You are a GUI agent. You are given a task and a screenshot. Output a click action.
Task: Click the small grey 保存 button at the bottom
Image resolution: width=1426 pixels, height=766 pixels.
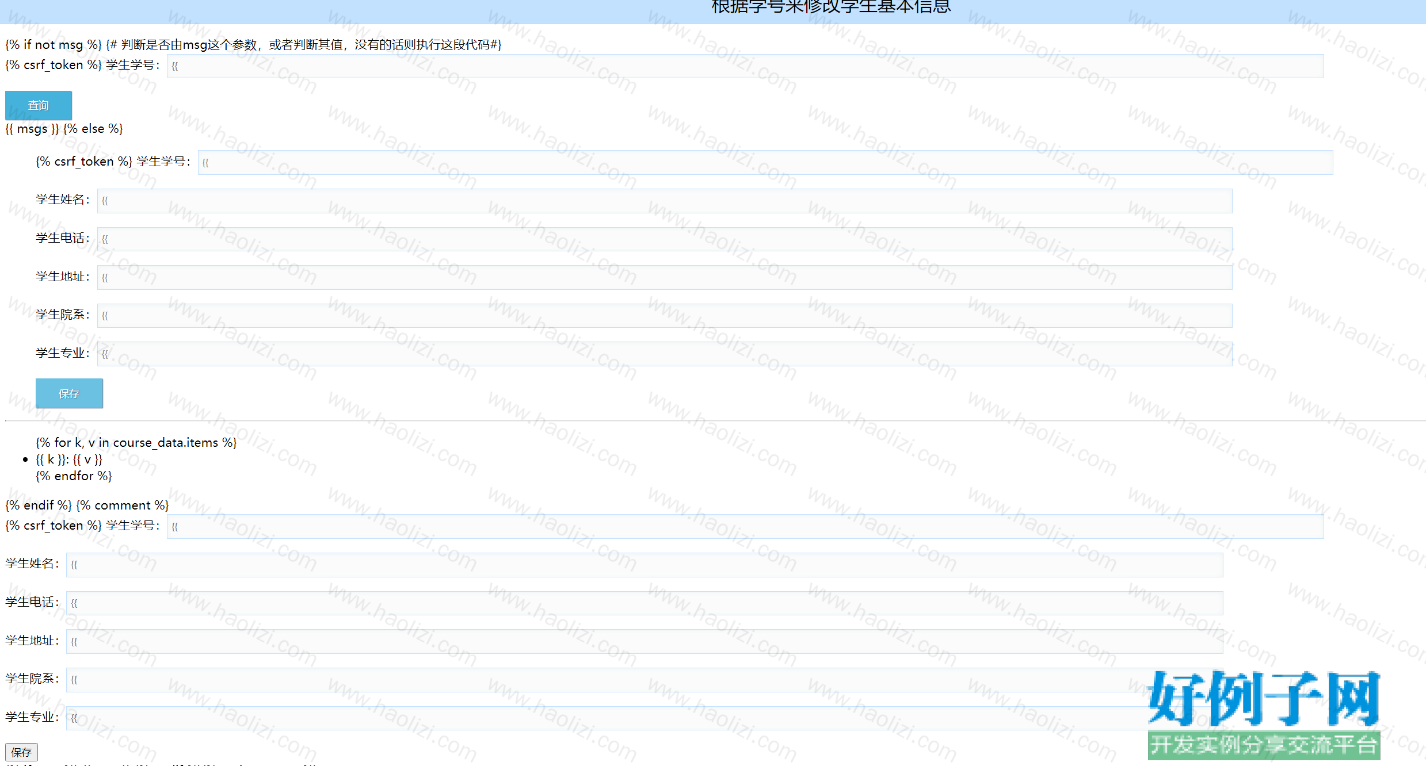(21, 752)
